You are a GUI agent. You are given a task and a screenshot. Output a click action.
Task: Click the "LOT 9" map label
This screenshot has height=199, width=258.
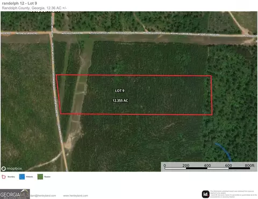tap(120, 91)
